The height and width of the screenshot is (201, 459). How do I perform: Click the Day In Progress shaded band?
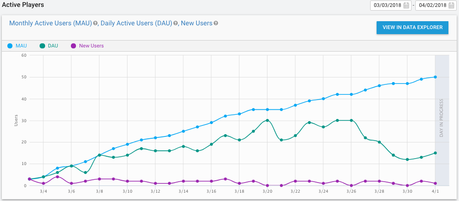click(x=442, y=138)
